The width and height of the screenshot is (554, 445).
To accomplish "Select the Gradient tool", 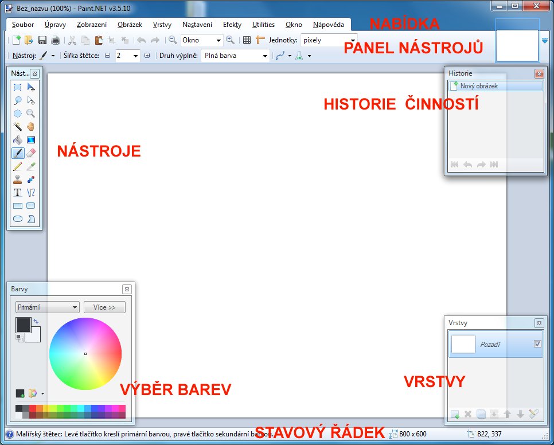I will coord(31,140).
